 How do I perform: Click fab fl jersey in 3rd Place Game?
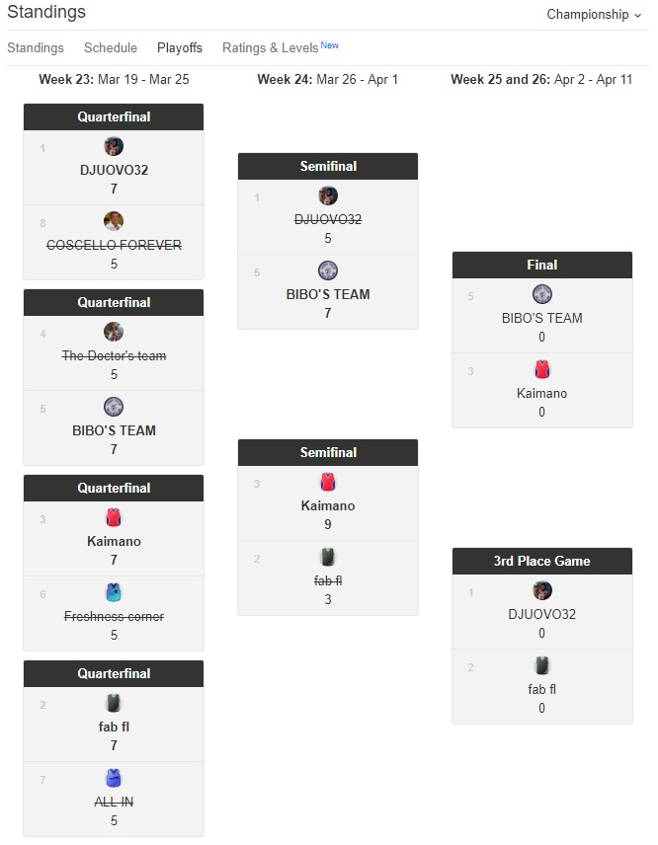pos(542,665)
